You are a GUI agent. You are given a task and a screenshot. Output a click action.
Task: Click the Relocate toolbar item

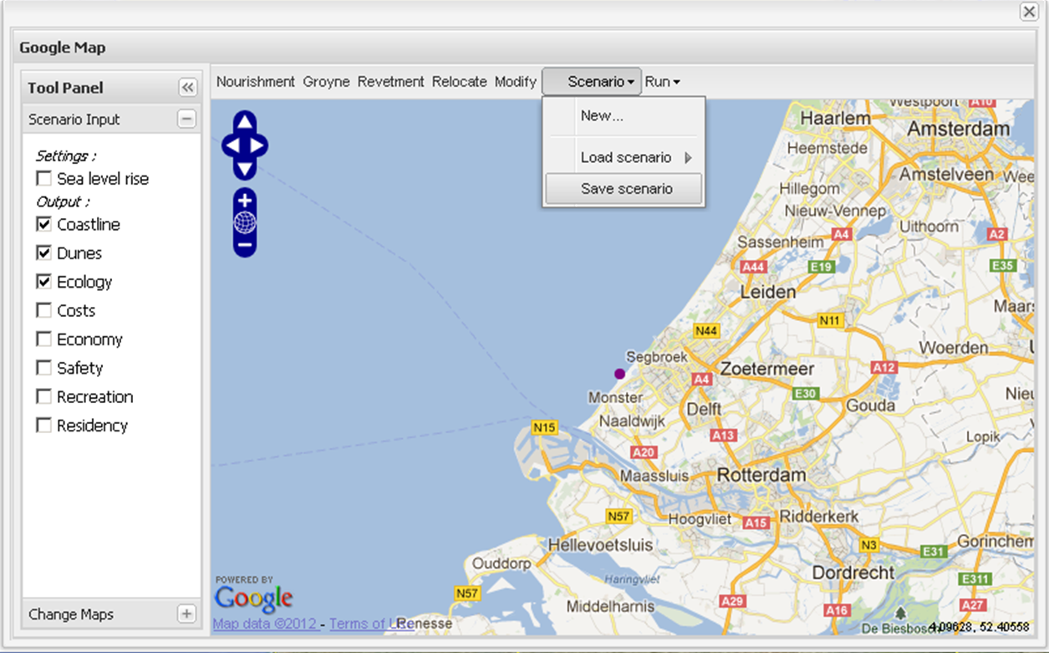pyautogui.click(x=460, y=81)
